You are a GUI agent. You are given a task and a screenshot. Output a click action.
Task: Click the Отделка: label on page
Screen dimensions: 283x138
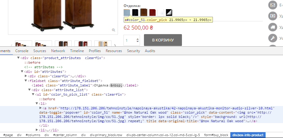pyautogui.click(x=132, y=6)
